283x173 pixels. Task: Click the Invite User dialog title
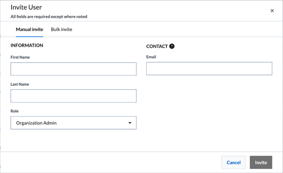[x=26, y=7]
